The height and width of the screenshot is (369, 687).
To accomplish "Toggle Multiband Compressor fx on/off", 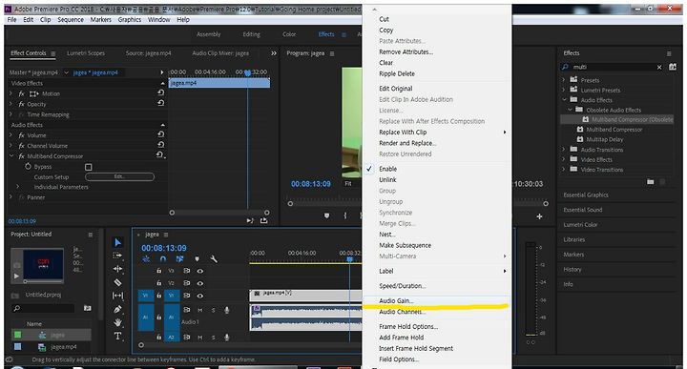I will coord(21,156).
